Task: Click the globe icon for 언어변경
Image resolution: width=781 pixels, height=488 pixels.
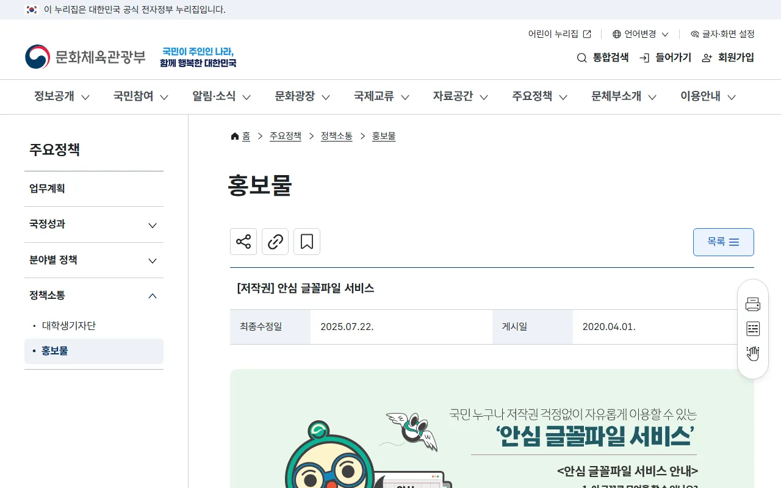Action: [617, 34]
